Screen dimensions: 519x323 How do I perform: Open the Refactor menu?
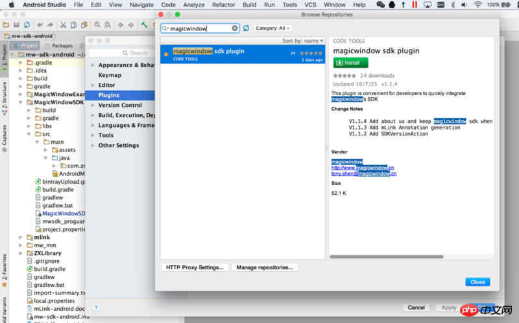tap(223, 5)
